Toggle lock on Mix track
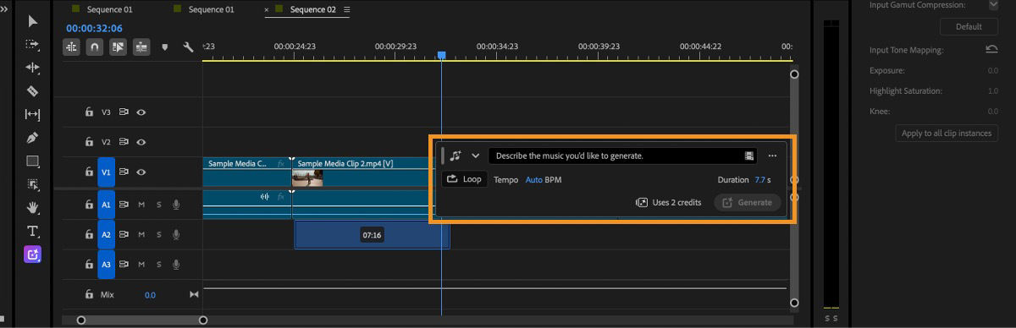1016x328 pixels. [x=88, y=294]
